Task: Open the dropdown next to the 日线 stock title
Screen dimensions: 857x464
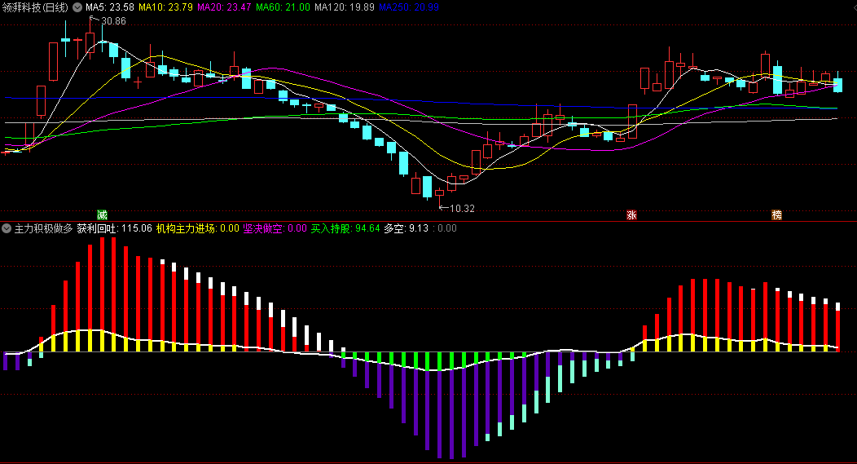Action: click(x=77, y=7)
